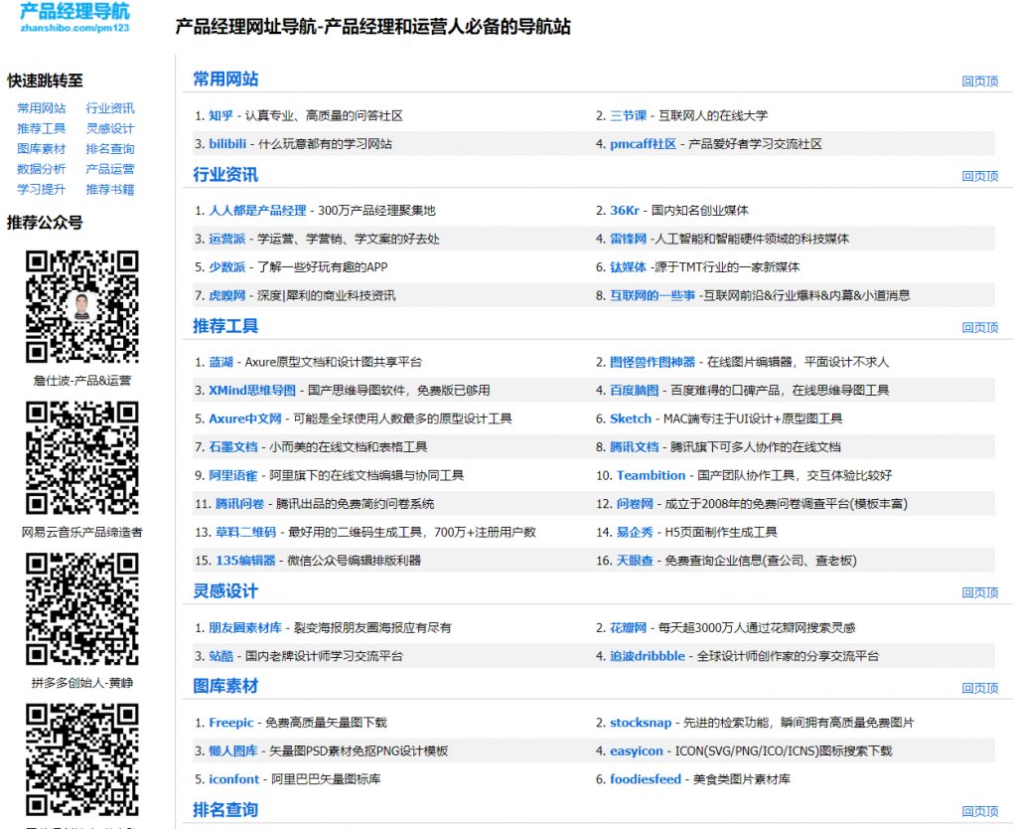Click 回页顶 beside 推荐工具 heading
Viewport: 1017px width, 829px height.
coord(980,327)
